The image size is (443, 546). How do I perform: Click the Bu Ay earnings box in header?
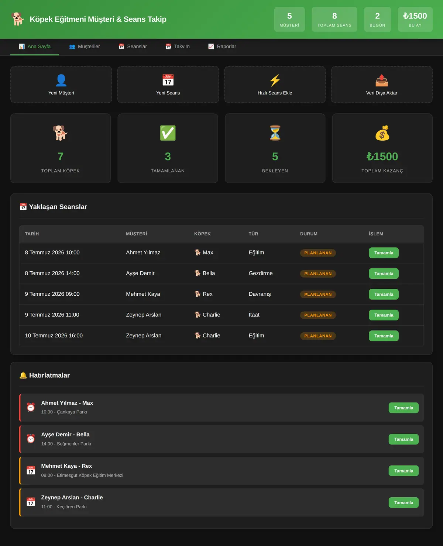(x=415, y=20)
